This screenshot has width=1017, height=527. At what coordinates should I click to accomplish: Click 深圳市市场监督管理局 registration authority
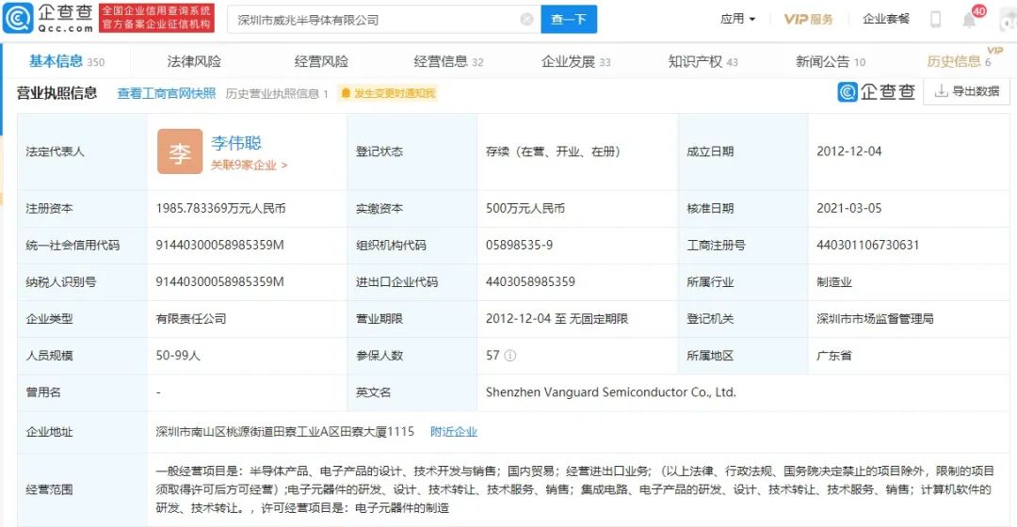point(875,319)
